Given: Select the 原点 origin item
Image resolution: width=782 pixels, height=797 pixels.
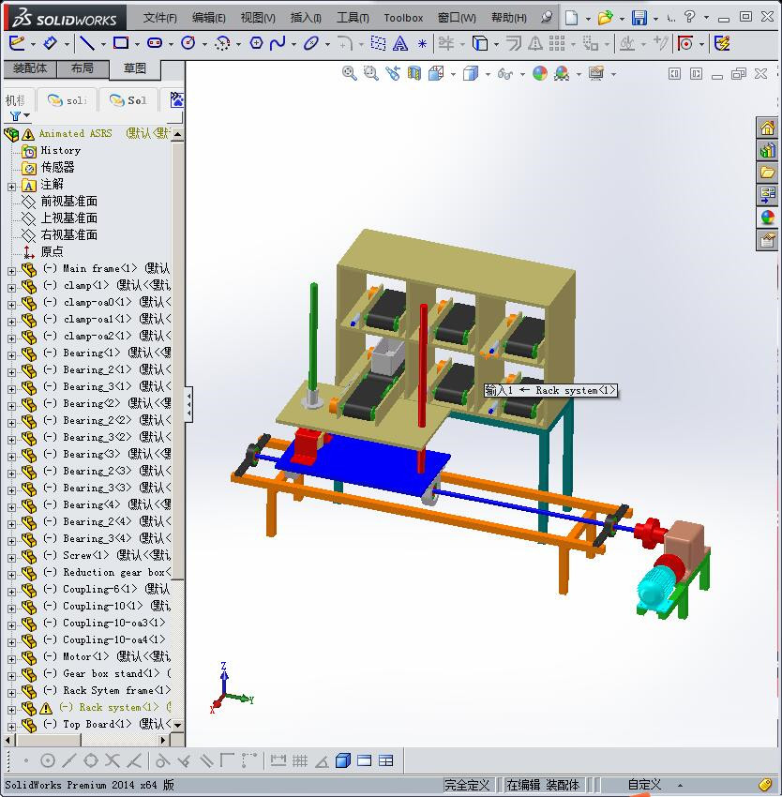Looking at the screenshot, I should click(x=52, y=251).
